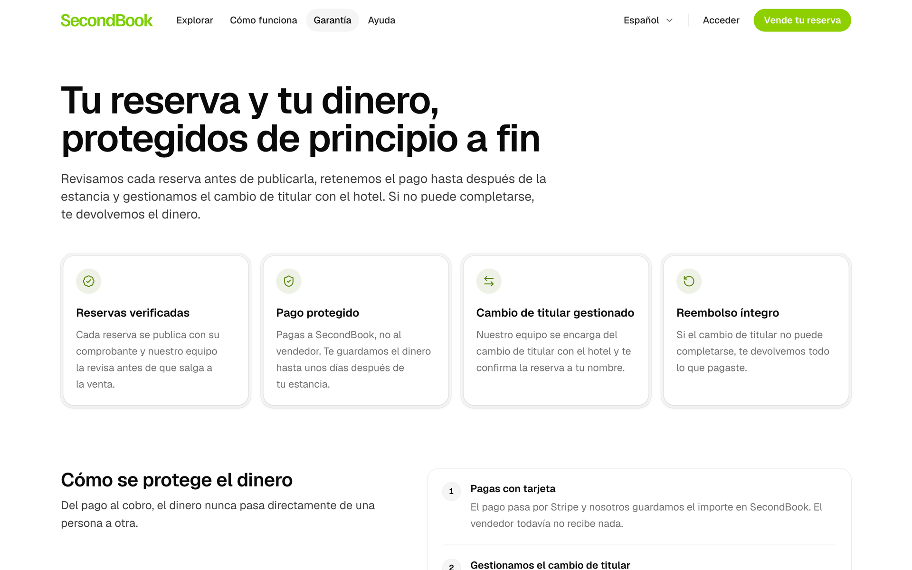912x570 pixels.
Task: Click the main headline Tu reserva y tu dinero
Action: coord(301,120)
